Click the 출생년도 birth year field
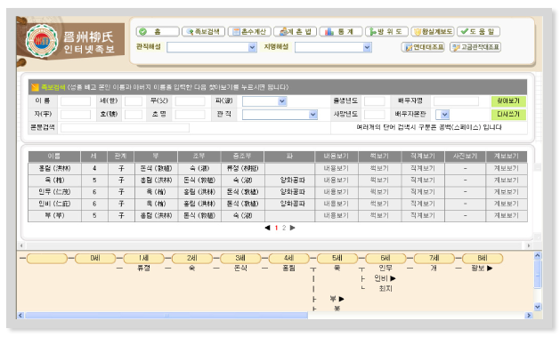Image resolution: width=560 pixels, height=337 pixels. pos(374,101)
